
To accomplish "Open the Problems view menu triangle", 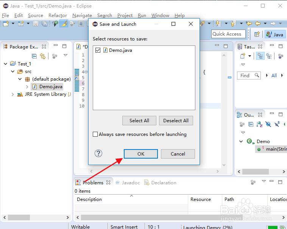I will pyautogui.click(x=264, y=181).
